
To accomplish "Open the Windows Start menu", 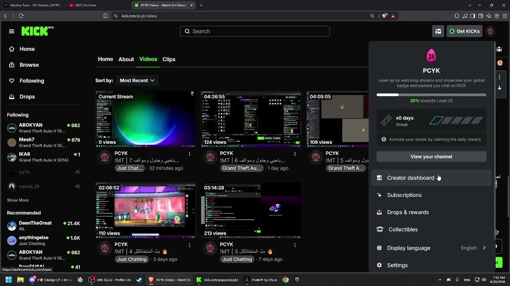I will (x=8, y=280).
